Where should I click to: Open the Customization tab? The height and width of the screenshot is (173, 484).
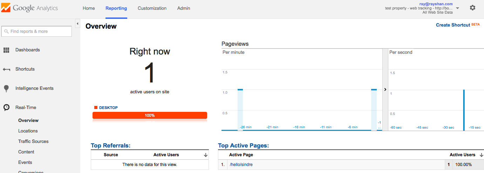click(152, 8)
